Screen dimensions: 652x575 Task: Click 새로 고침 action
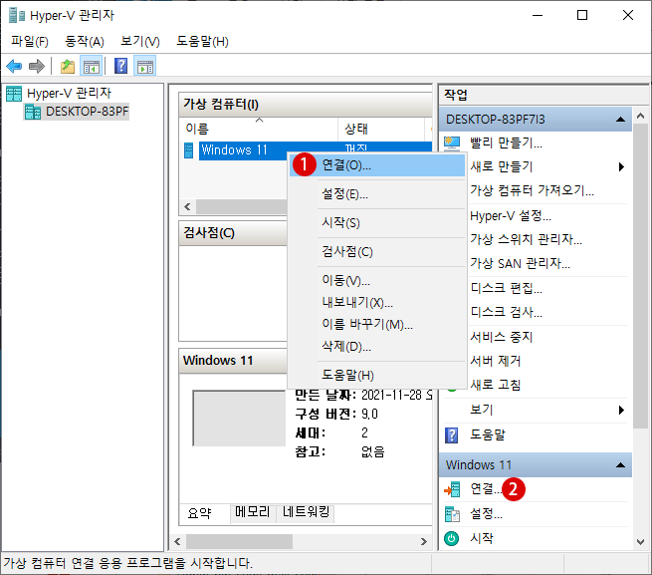click(496, 385)
